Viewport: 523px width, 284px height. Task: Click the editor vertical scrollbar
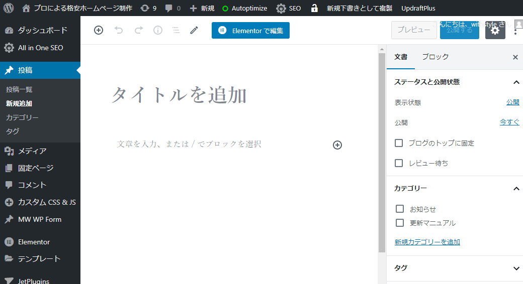click(382, 153)
